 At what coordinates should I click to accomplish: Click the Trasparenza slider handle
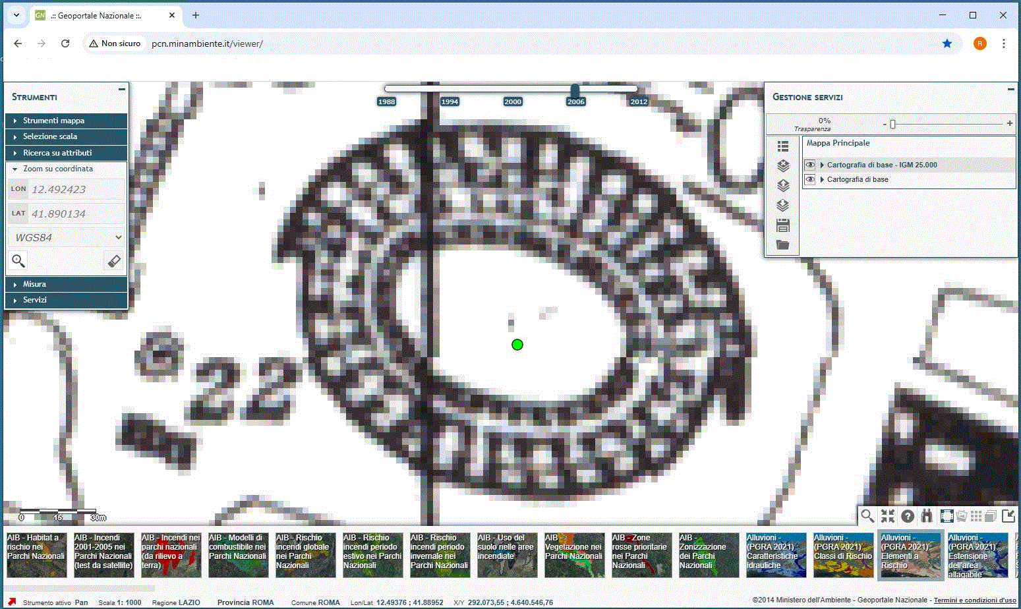892,124
